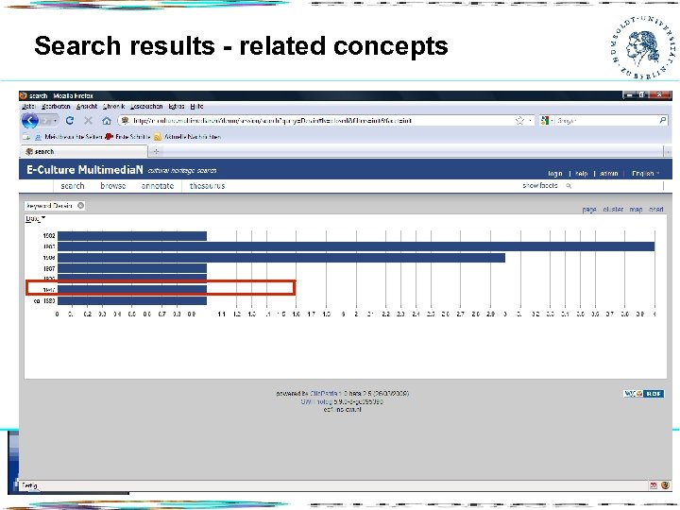The width and height of the screenshot is (680, 510).
Task: Click the Stop loading X icon
Action: click(x=88, y=121)
